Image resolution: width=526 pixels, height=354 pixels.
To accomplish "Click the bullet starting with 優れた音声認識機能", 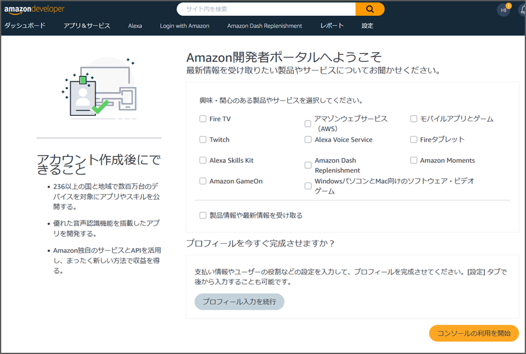I will 106,228.
